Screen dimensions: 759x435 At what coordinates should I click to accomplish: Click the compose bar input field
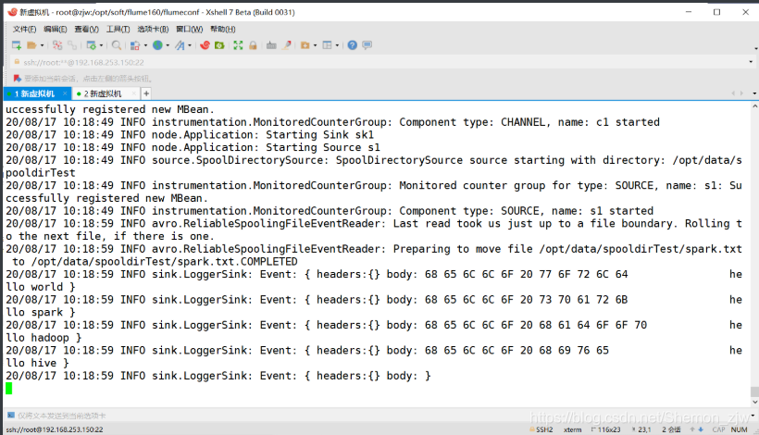click(x=382, y=416)
